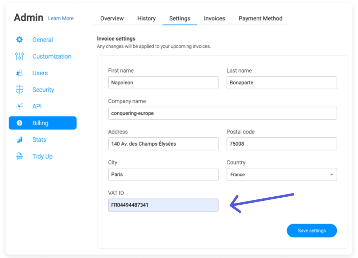Image resolution: width=358 pixels, height=258 pixels.
Task: Click the City label
Action: pos(112,162)
